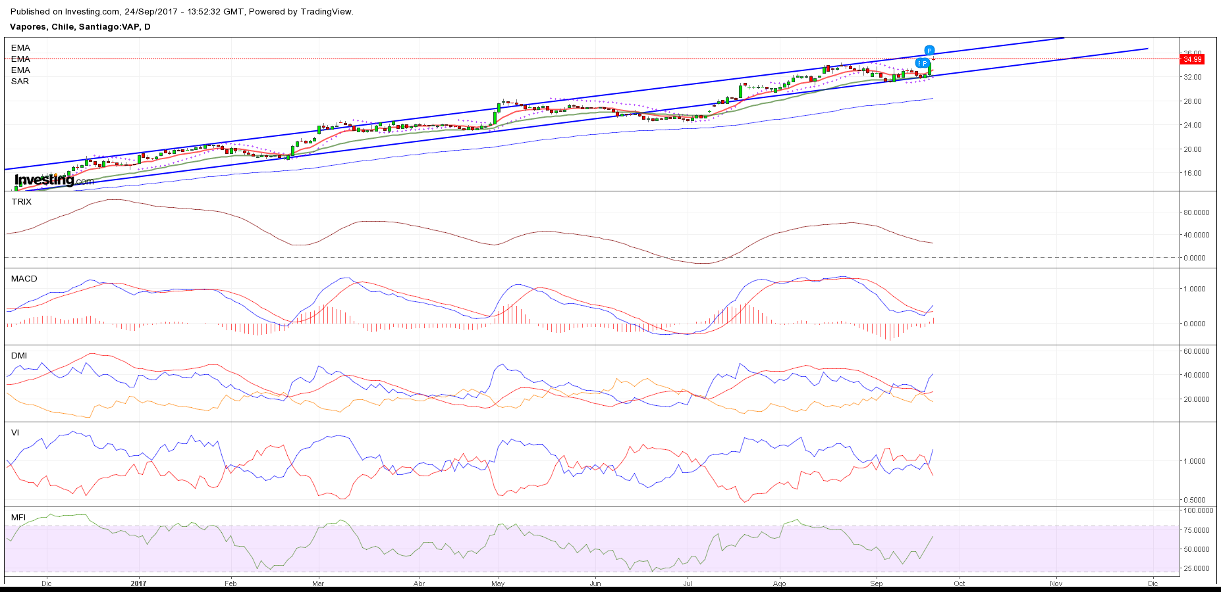Click the 16.00 price axis label
Screen dimensions: 1221x592
1193,174
